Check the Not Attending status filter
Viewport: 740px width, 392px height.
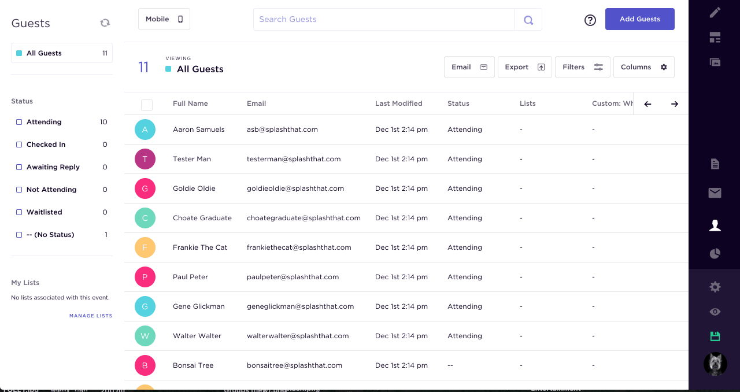tap(19, 190)
